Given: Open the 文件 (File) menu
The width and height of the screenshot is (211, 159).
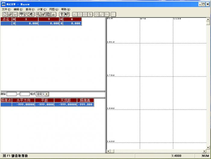Looking at the screenshot, I should click(6, 9).
